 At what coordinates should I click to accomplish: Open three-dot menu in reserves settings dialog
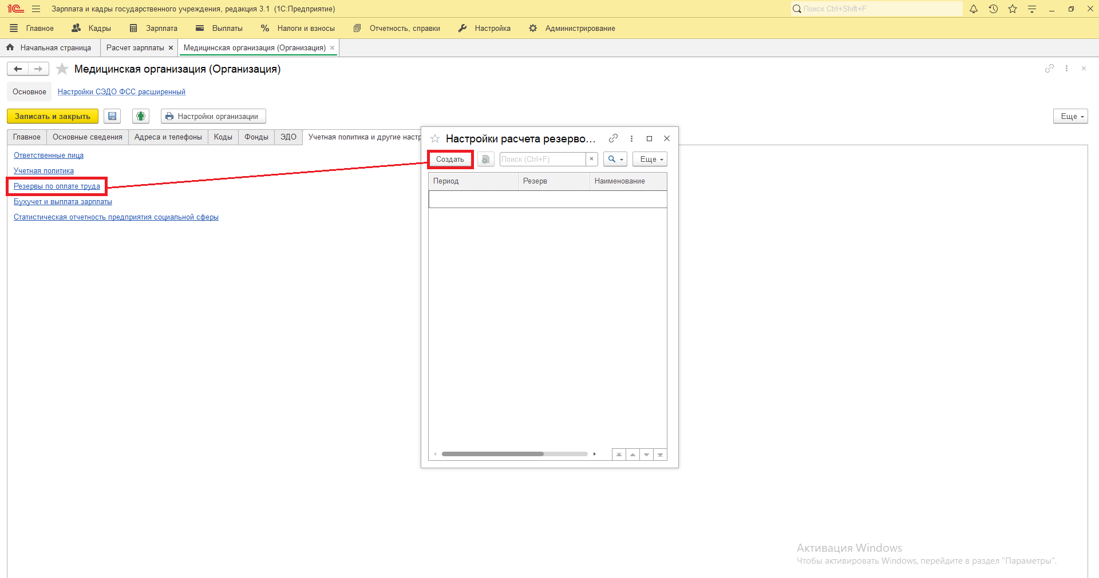pyautogui.click(x=631, y=138)
